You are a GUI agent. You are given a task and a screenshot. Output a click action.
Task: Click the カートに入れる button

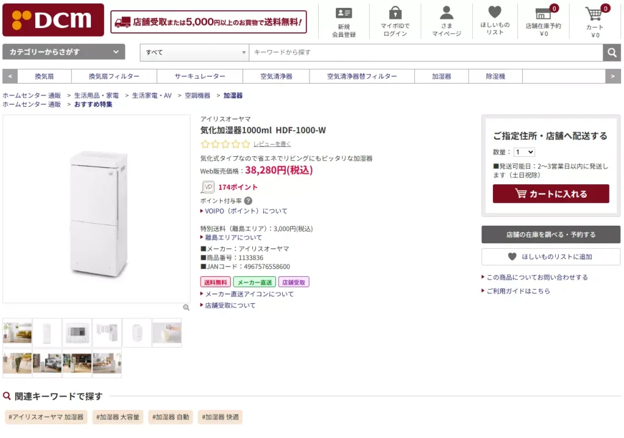coord(550,193)
